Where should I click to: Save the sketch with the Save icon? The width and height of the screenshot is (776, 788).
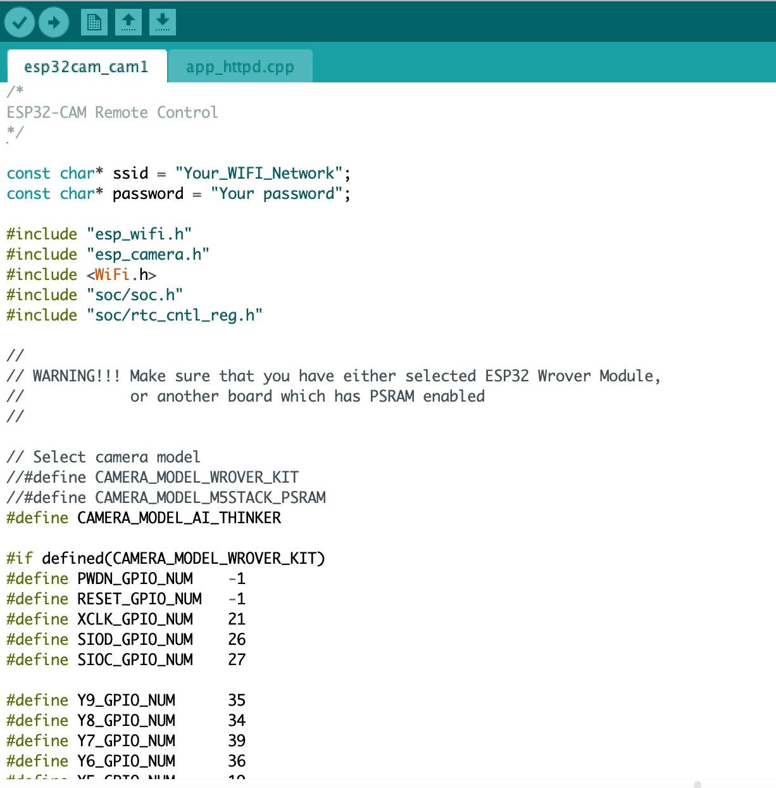click(163, 23)
